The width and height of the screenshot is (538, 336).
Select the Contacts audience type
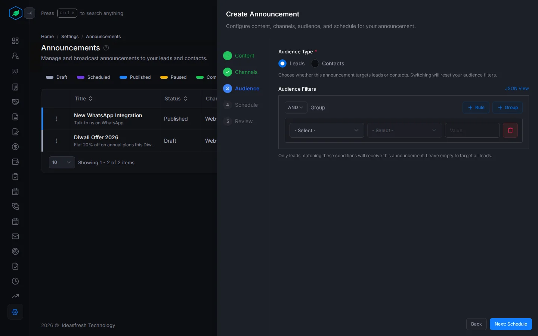(x=315, y=63)
